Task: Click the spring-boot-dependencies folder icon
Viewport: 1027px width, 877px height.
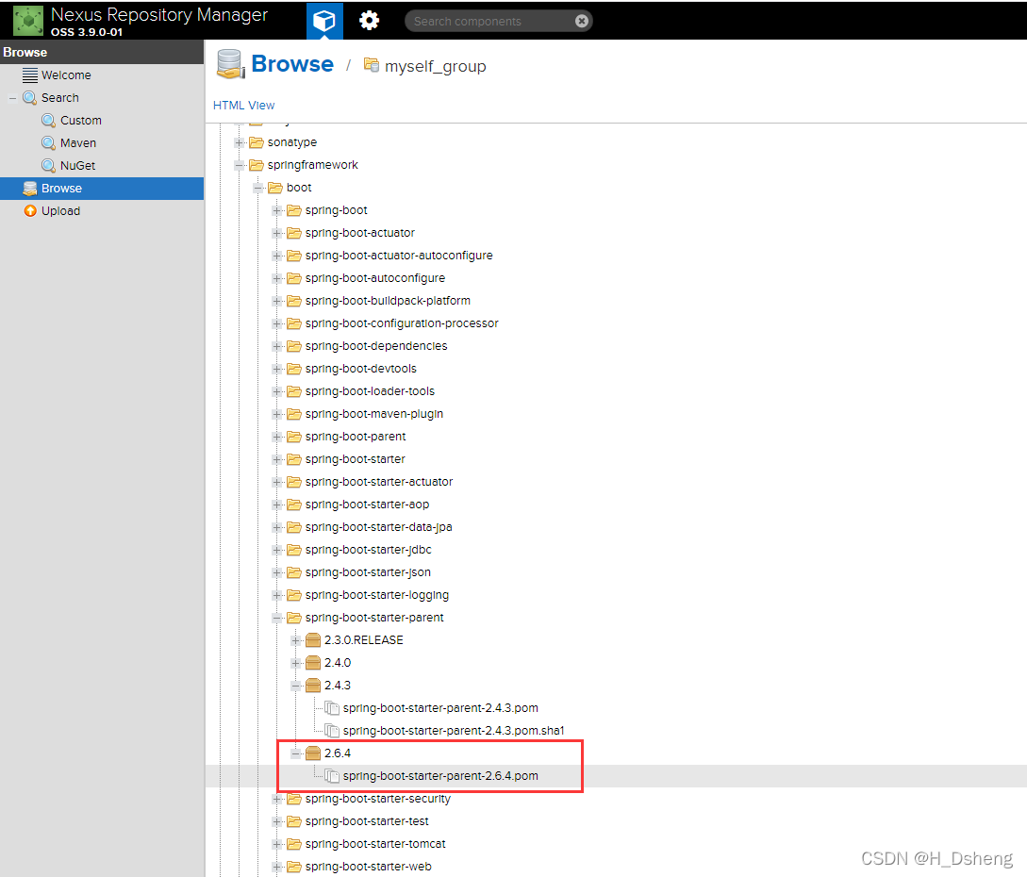Action: click(294, 346)
